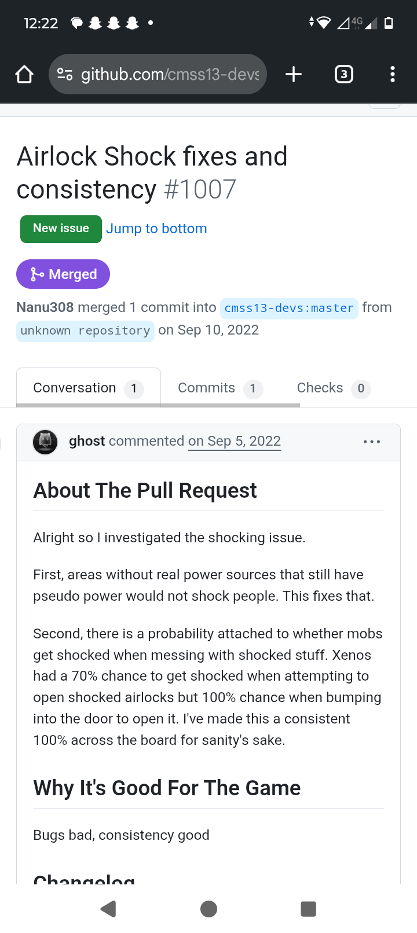Open the Nanu308 user profile link
The height and width of the screenshot is (933, 417).
(45, 307)
